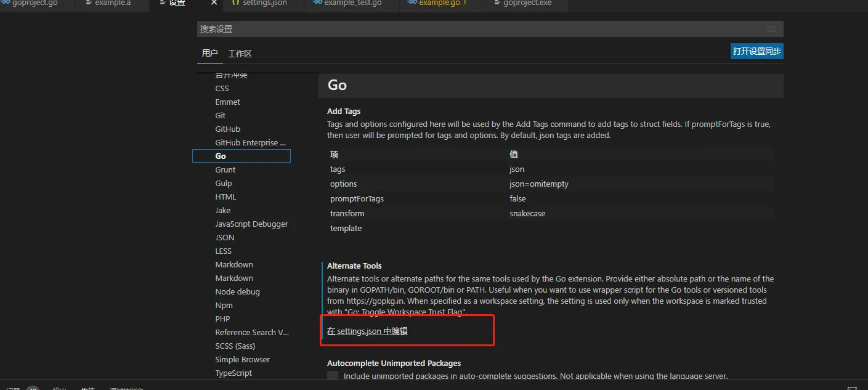Select Git in the settings tree

coord(221,116)
